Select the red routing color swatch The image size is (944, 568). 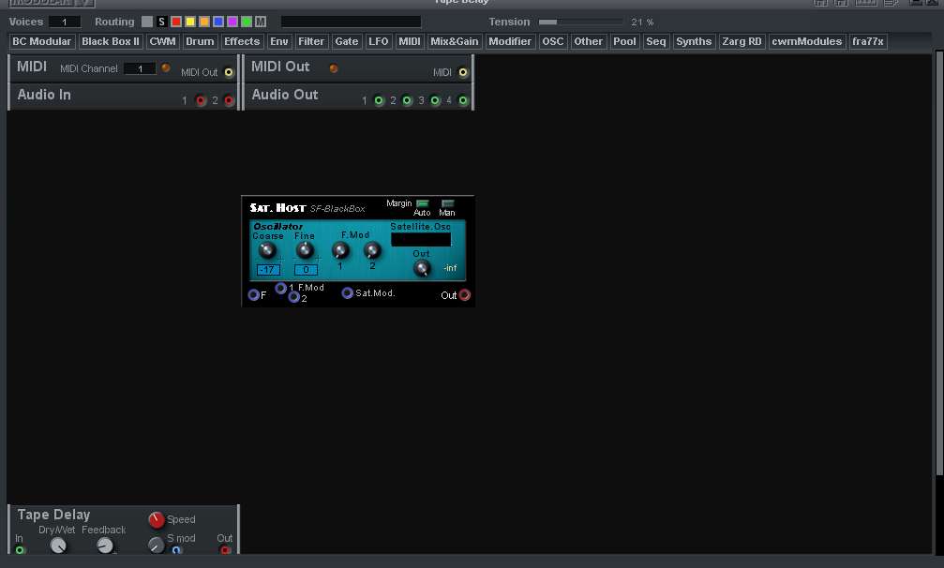click(176, 22)
